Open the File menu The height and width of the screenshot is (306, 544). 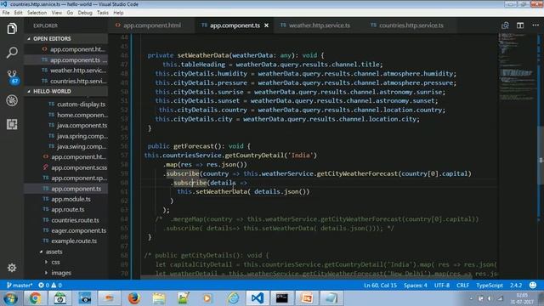coord(6,13)
